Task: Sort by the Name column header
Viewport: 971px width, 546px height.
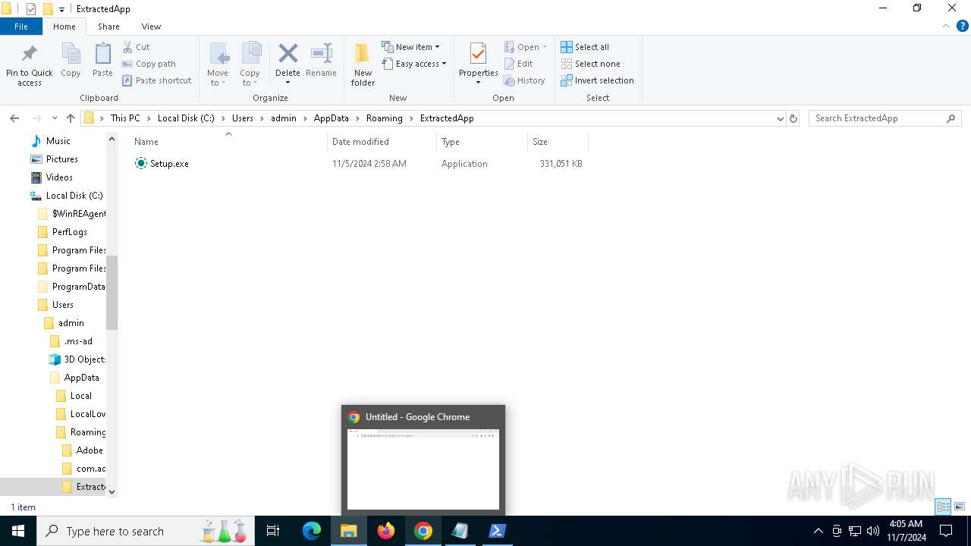Action: [x=228, y=142]
